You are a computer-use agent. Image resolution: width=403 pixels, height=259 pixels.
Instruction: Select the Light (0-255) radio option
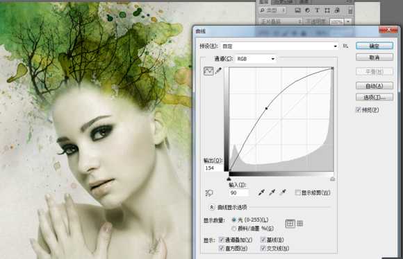pos(234,220)
